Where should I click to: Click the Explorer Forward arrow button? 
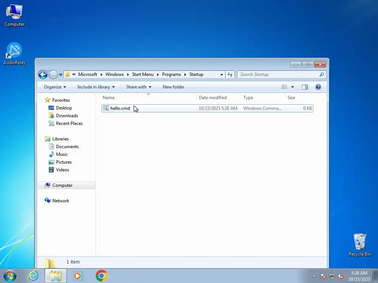[x=53, y=74]
